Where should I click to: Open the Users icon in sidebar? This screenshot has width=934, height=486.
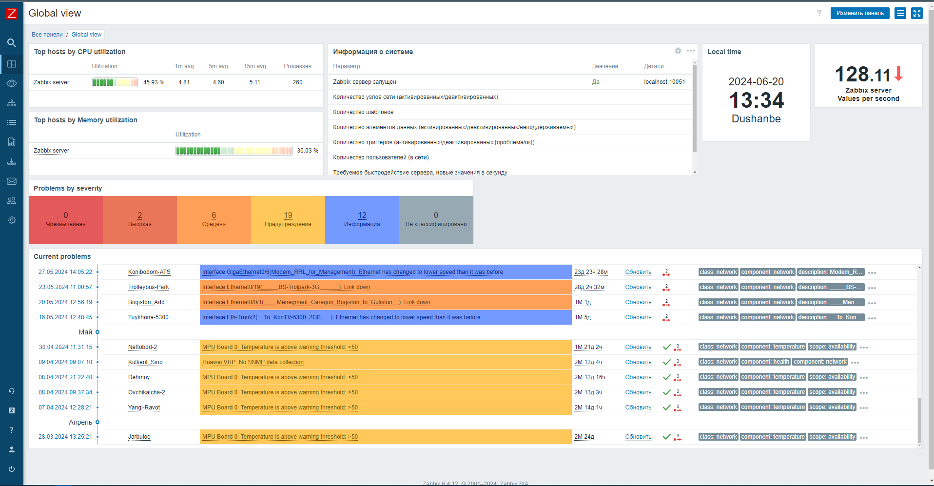pyautogui.click(x=12, y=200)
